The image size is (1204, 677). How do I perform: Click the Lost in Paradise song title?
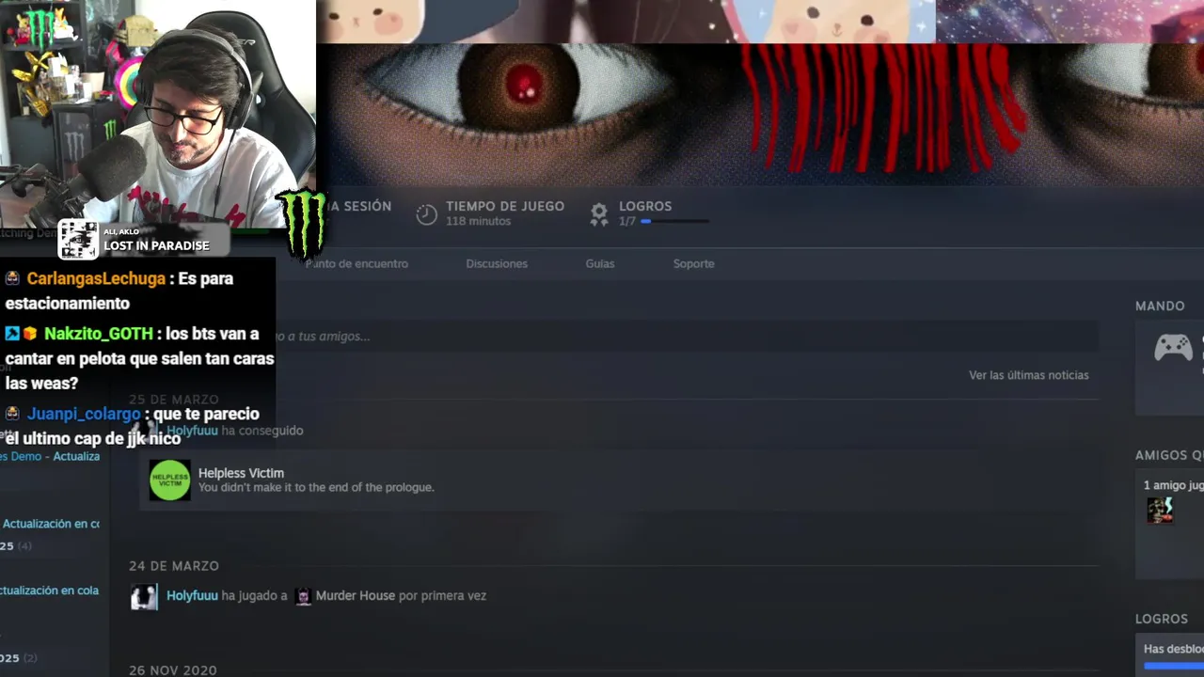coord(156,246)
